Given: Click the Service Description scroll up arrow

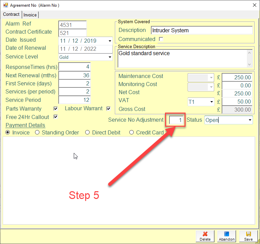Looking at the screenshot, I should click(x=249, y=53).
